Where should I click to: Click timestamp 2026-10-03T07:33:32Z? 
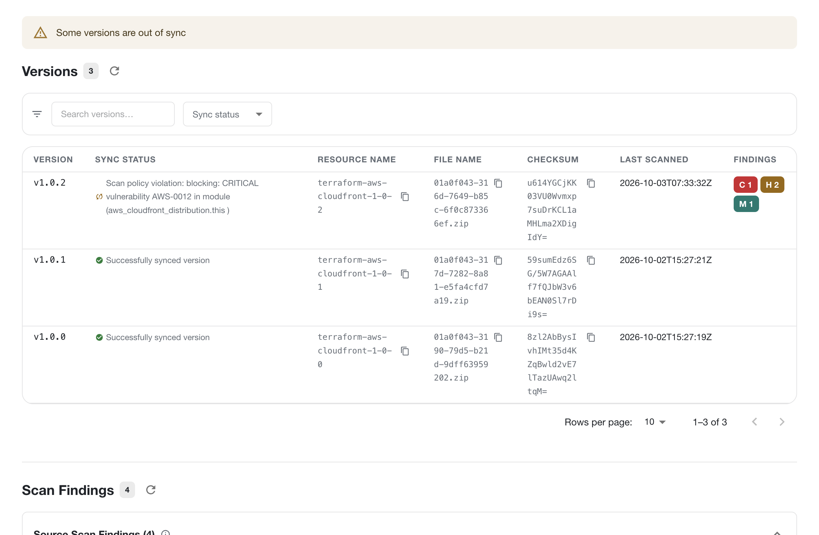(x=665, y=183)
